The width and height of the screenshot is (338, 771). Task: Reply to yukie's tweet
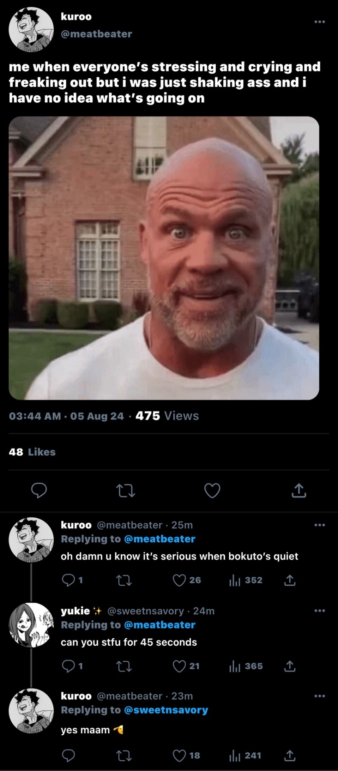coord(68,666)
